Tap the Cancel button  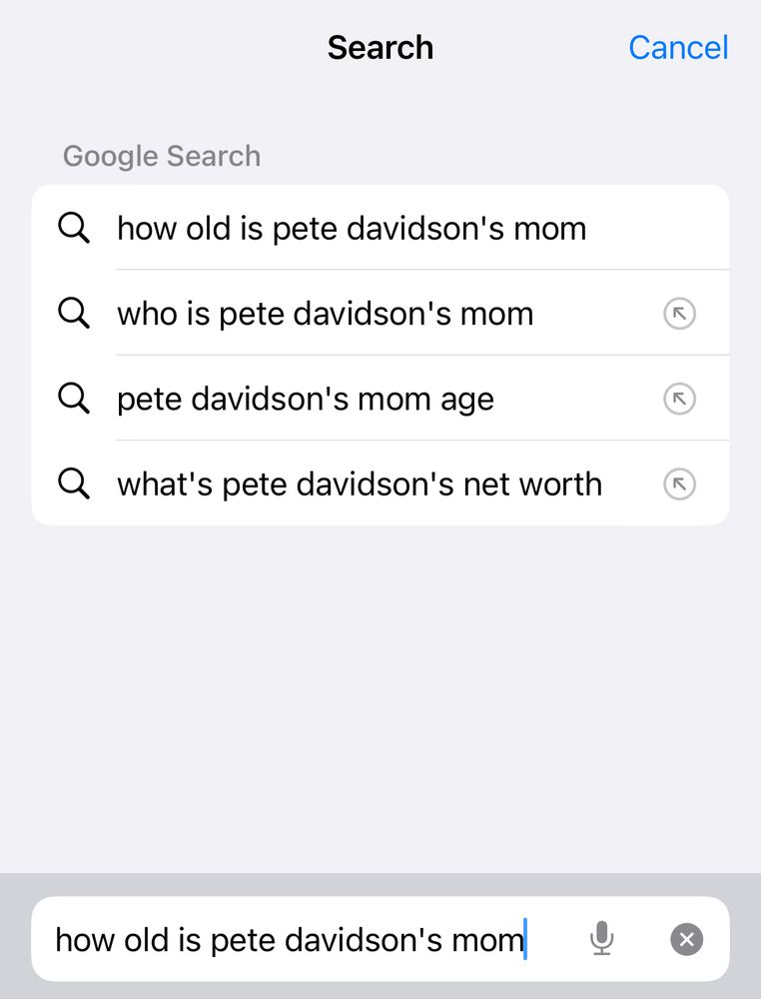pyautogui.click(x=678, y=48)
